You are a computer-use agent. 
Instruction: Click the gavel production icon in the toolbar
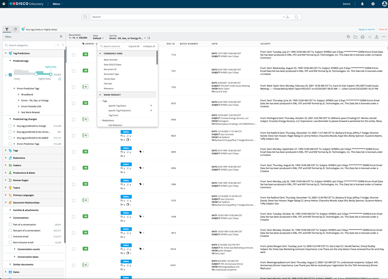pyautogui.click(x=369, y=36)
